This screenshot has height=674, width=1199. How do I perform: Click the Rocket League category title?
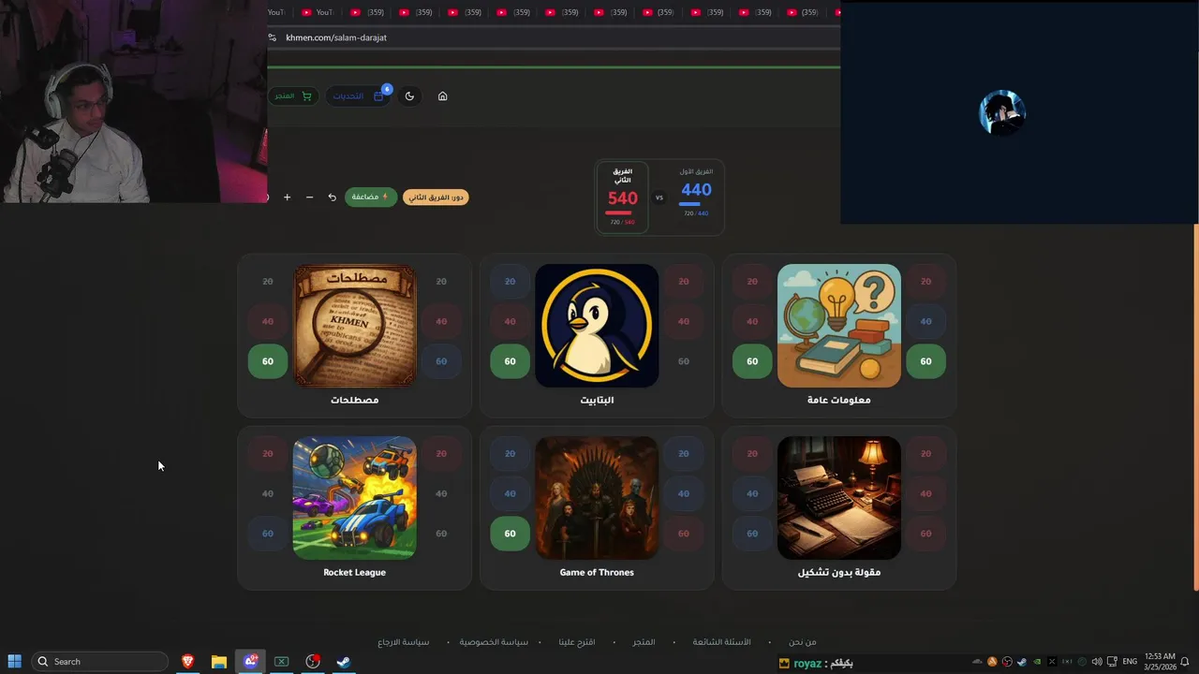click(x=354, y=572)
